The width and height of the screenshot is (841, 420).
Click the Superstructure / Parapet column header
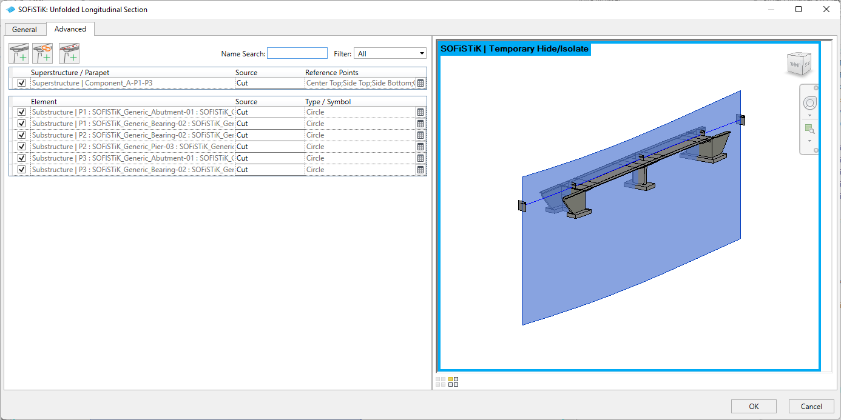70,73
